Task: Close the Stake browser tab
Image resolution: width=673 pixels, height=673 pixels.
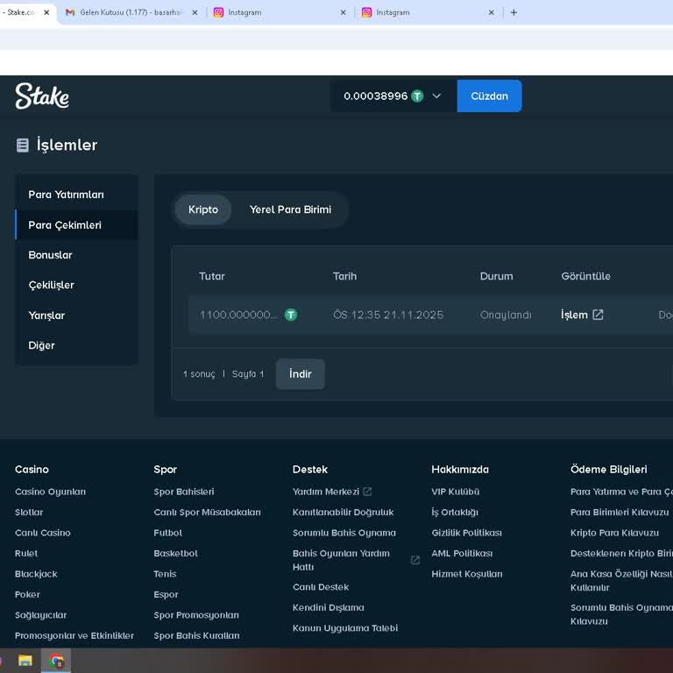Action: click(x=46, y=12)
